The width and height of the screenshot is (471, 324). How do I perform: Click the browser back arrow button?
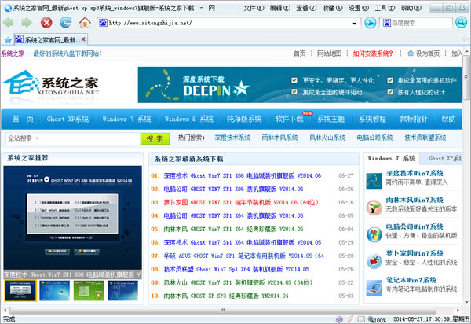point(8,23)
